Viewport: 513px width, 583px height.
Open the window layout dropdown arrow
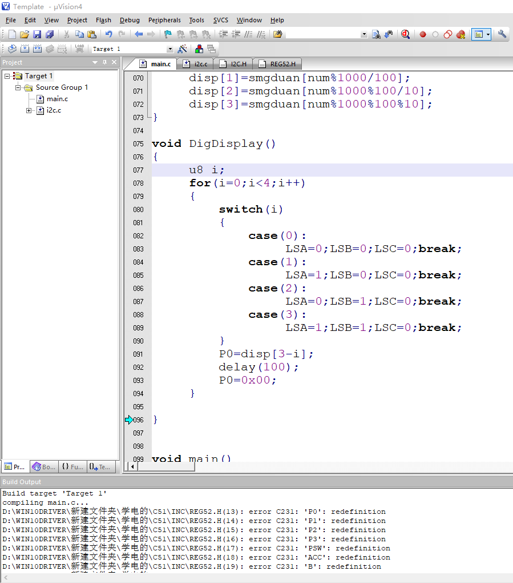tap(488, 34)
